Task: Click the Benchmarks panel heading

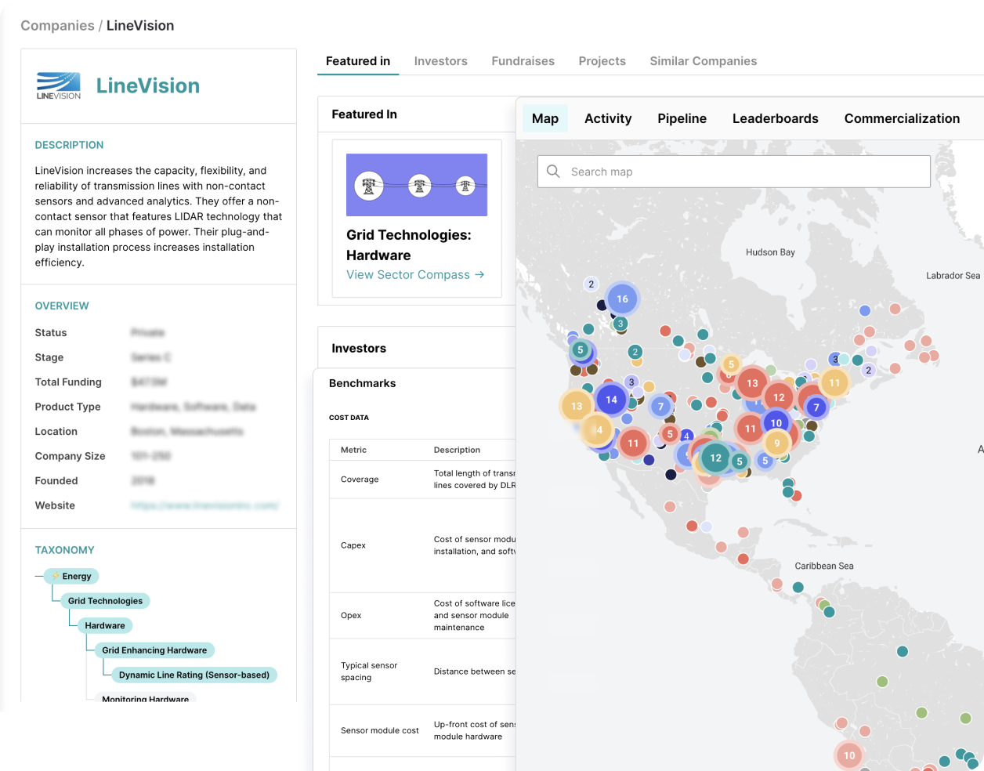Action: pos(362,383)
